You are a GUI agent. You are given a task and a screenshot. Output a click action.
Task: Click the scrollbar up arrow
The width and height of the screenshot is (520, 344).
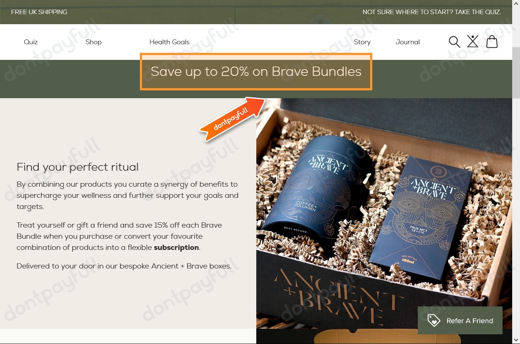pos(516,4)
